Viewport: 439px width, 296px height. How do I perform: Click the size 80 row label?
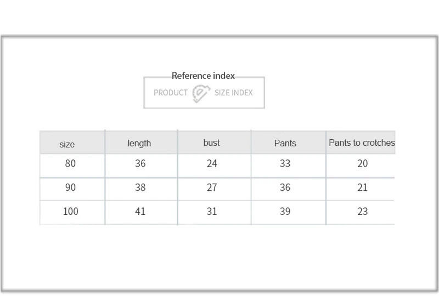click(70, 163)
